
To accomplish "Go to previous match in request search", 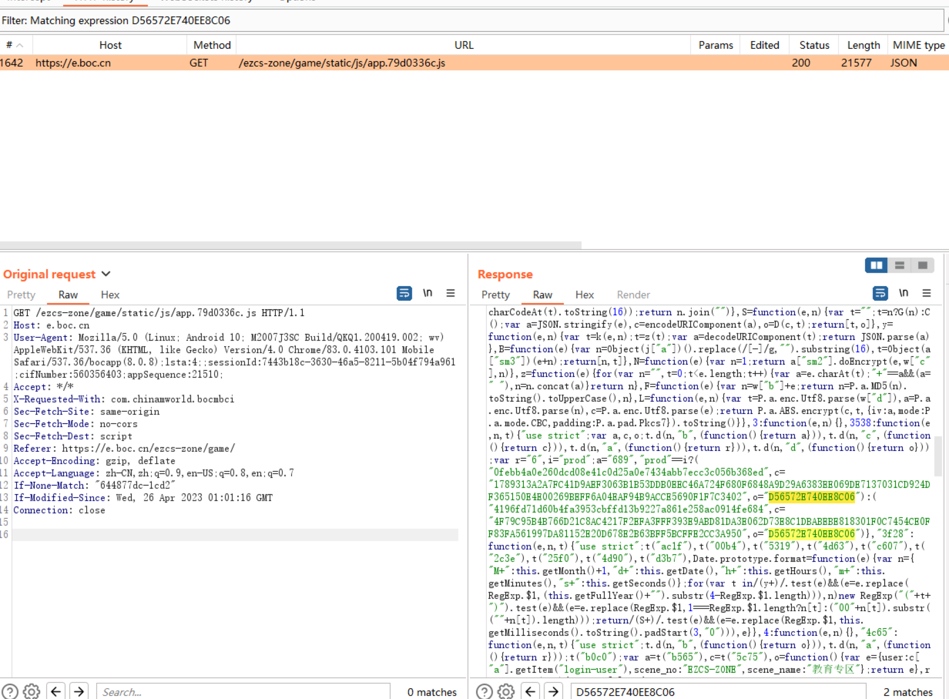I will pyautogui.click(x=56, y=691).
